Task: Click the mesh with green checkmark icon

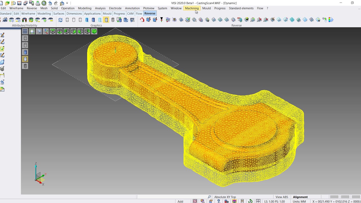Action: tap(188, 20)
